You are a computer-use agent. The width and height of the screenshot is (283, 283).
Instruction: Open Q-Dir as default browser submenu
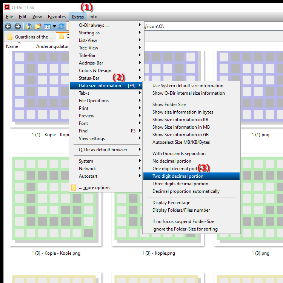point(106,150)
